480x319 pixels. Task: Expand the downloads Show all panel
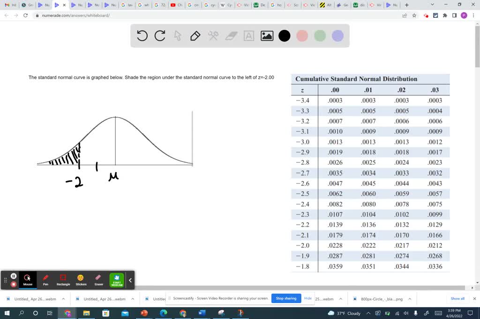point(457,298)
